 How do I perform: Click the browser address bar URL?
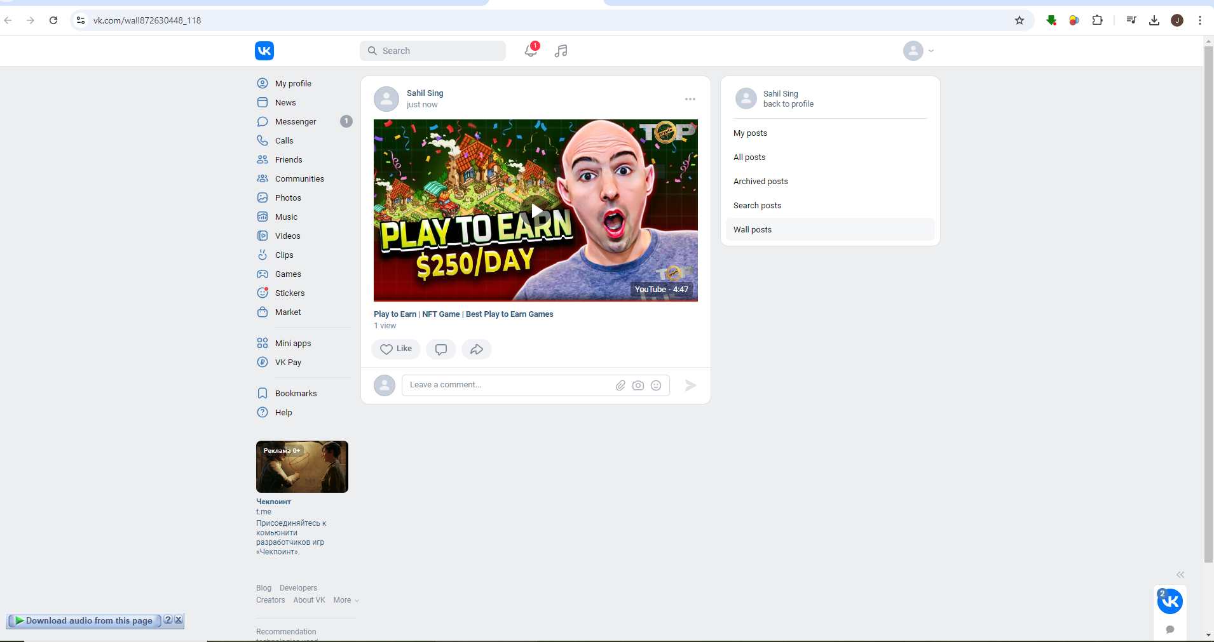tap(147, 20)
